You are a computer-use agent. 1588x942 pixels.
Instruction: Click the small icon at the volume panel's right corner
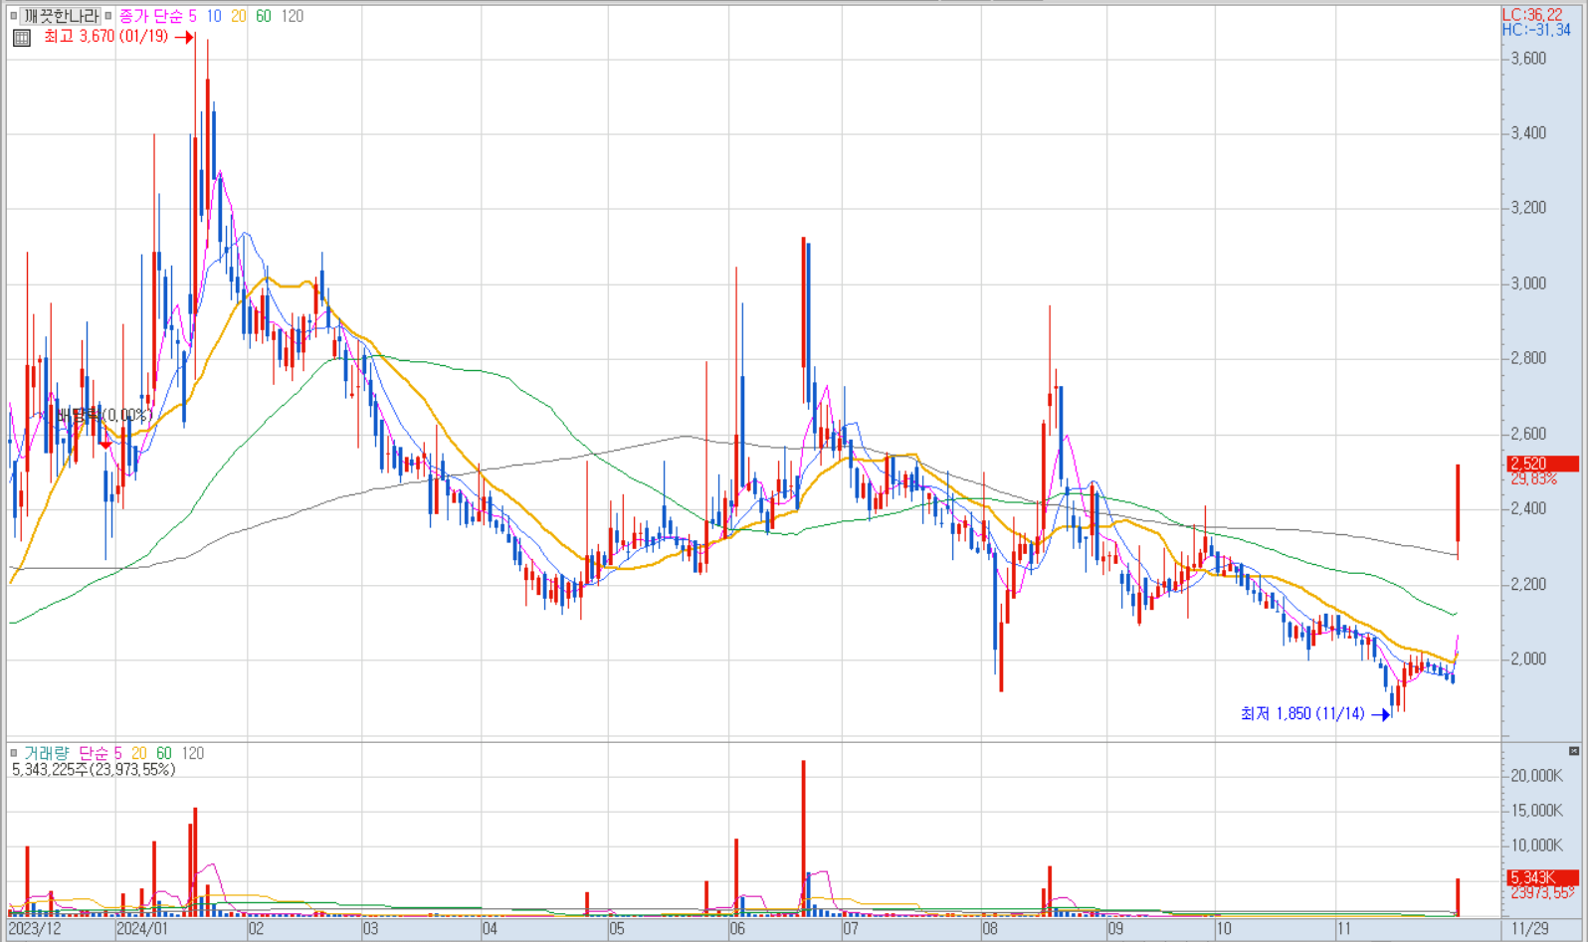pos(1574,751)
